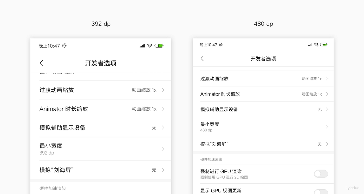Screen dimensions: 364x194
Task: Select 过渡动画缩放 label in 480 dp screen
Action: [214, 78]
